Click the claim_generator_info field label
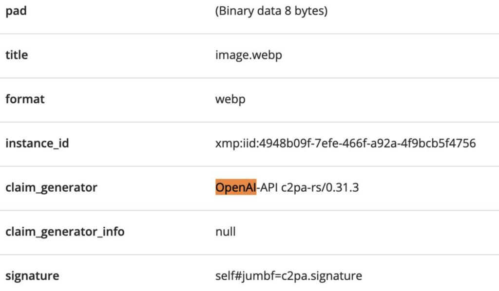Viewport: 499px width, 291px height. click(x=65, y=232)
